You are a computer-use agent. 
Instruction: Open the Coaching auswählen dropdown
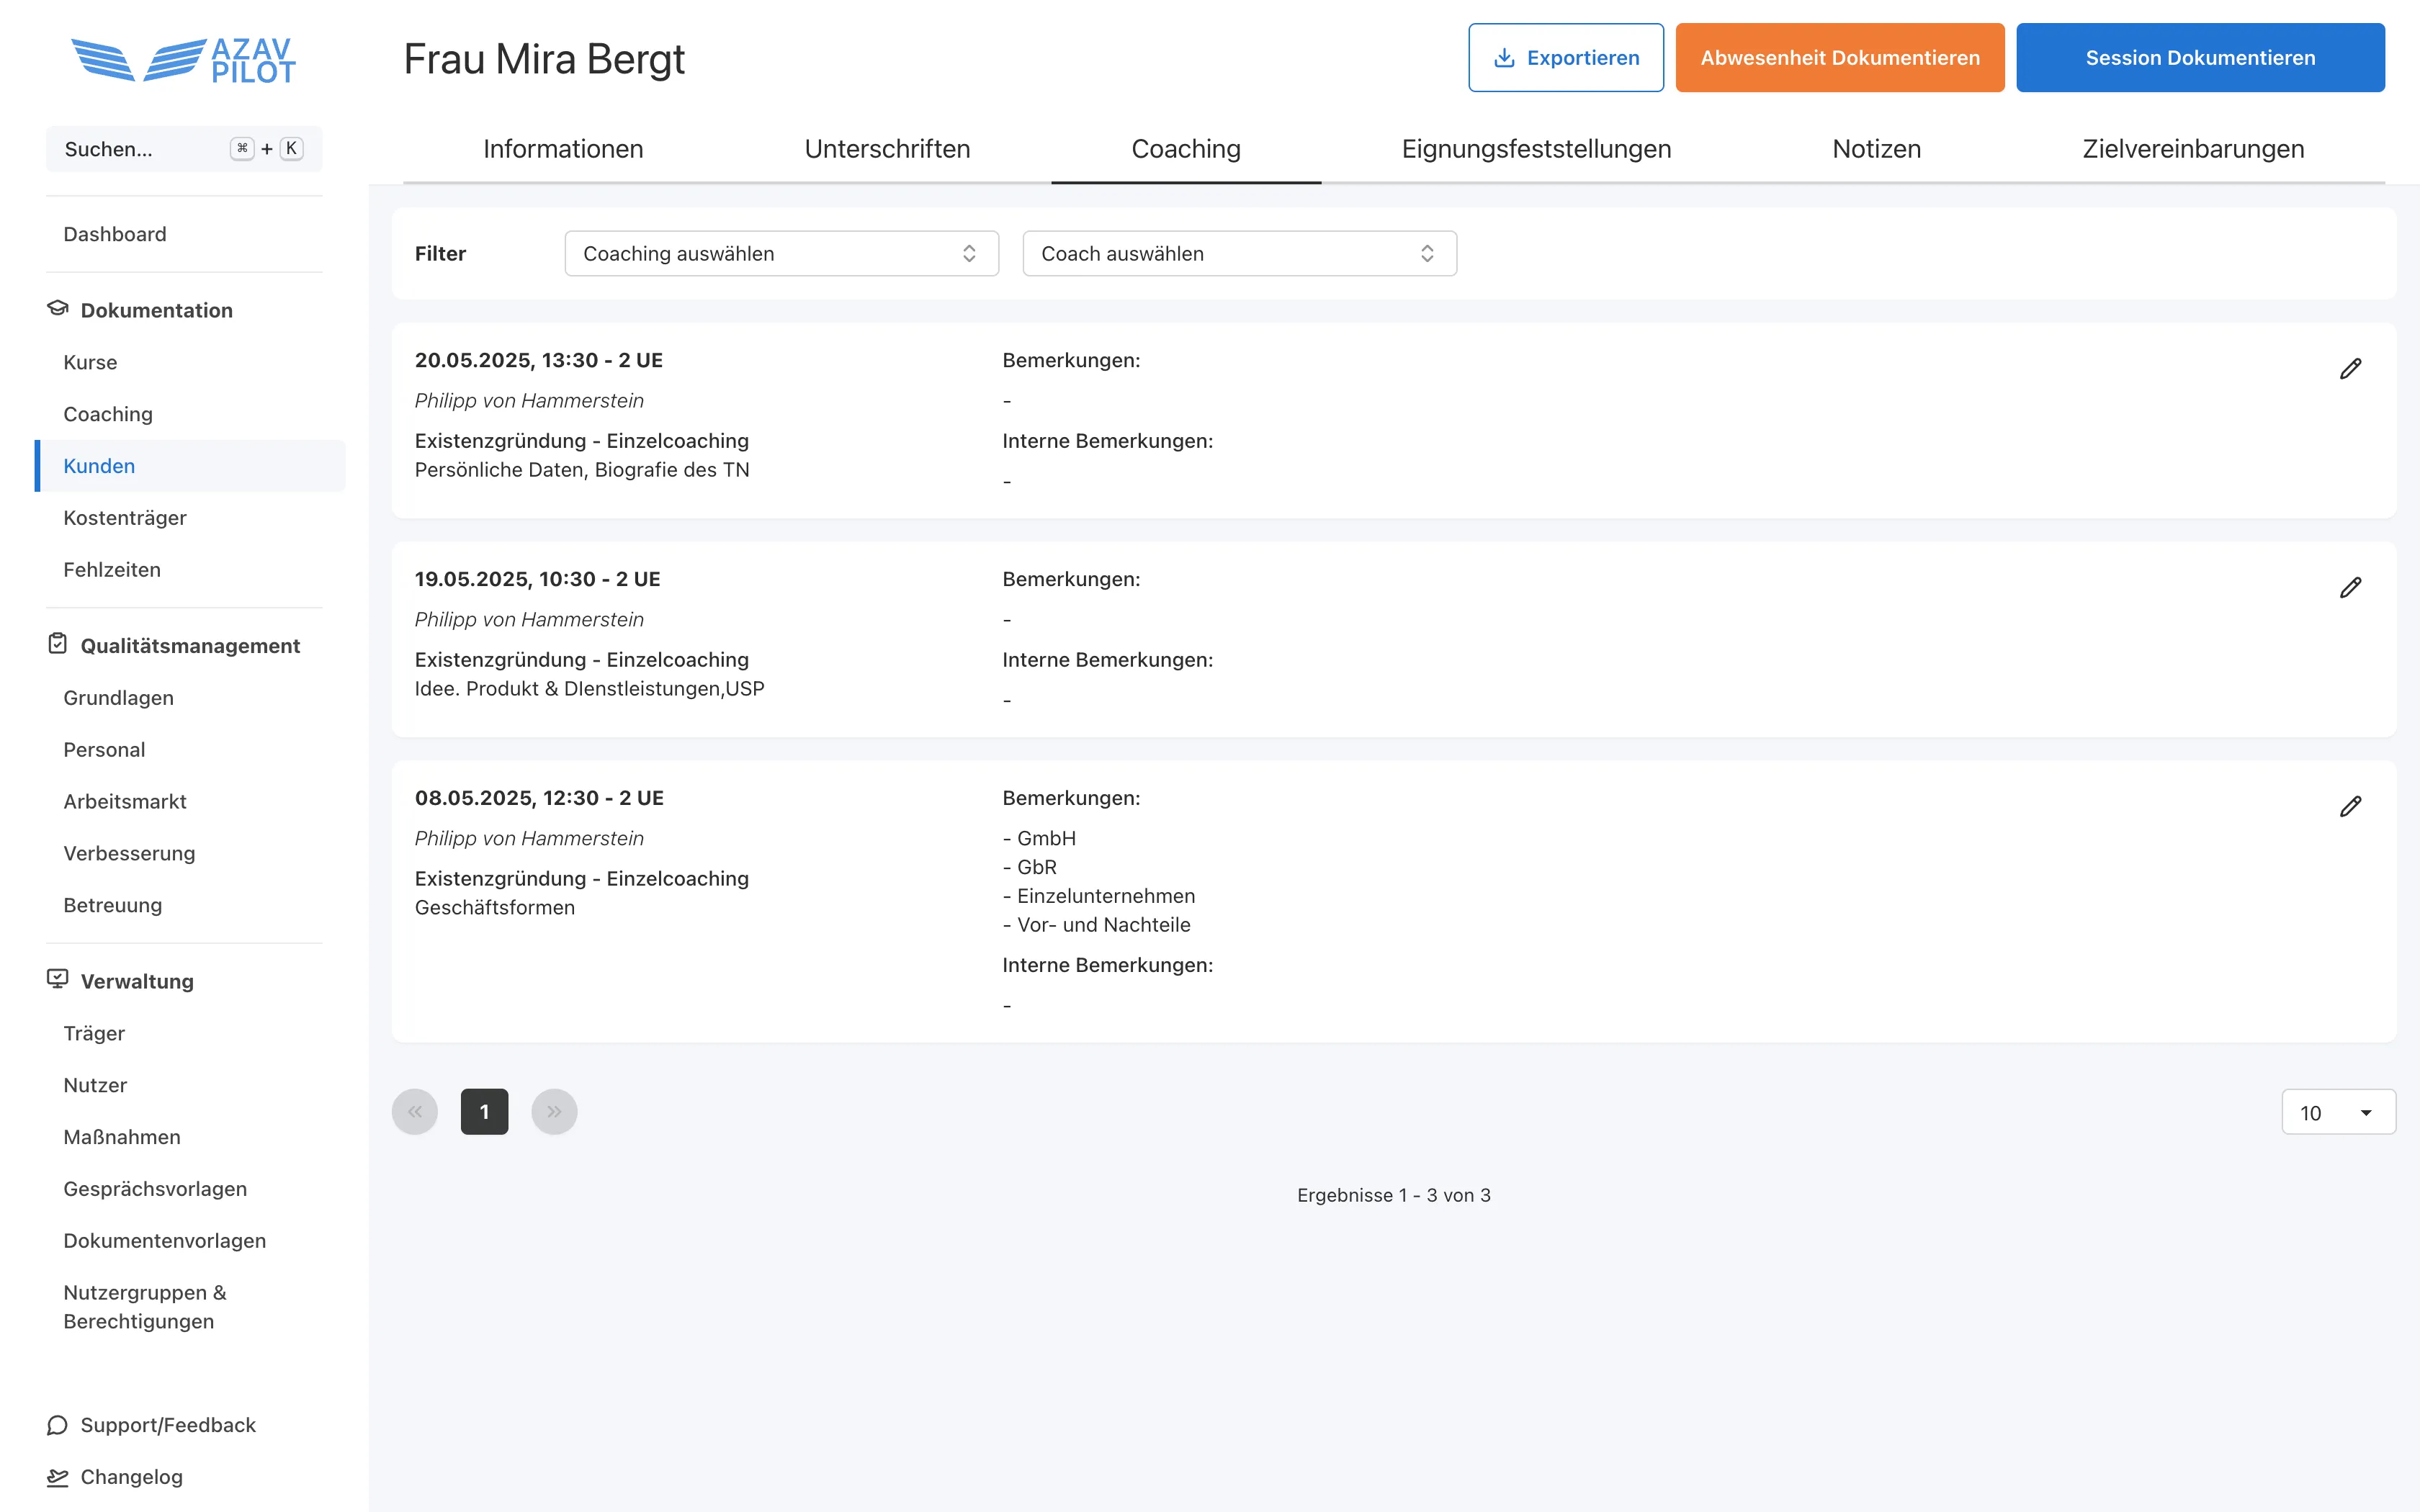pyautogui.click(x=781, y=254)
